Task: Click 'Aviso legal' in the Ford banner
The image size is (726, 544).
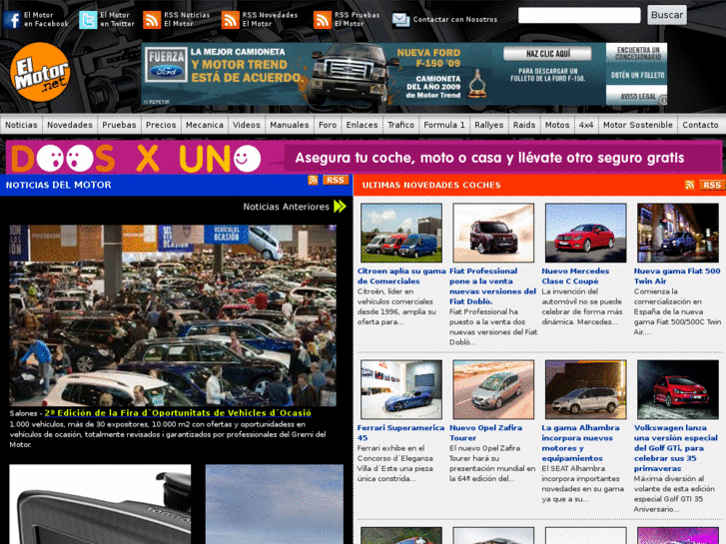Action: point(637,96)
